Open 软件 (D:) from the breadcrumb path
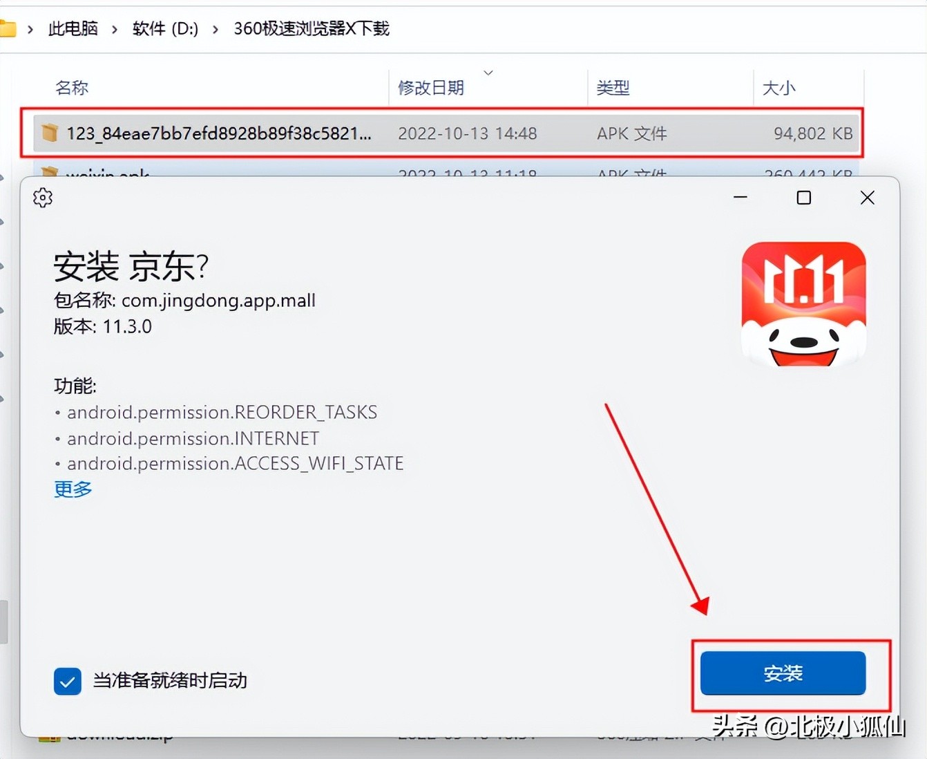The image size is (927, 759). point(164,28)
